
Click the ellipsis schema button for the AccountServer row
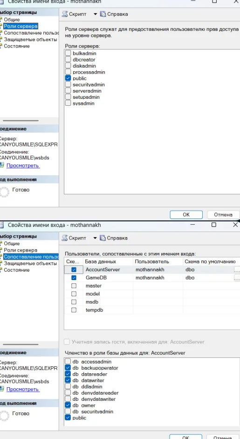(237, 270)
